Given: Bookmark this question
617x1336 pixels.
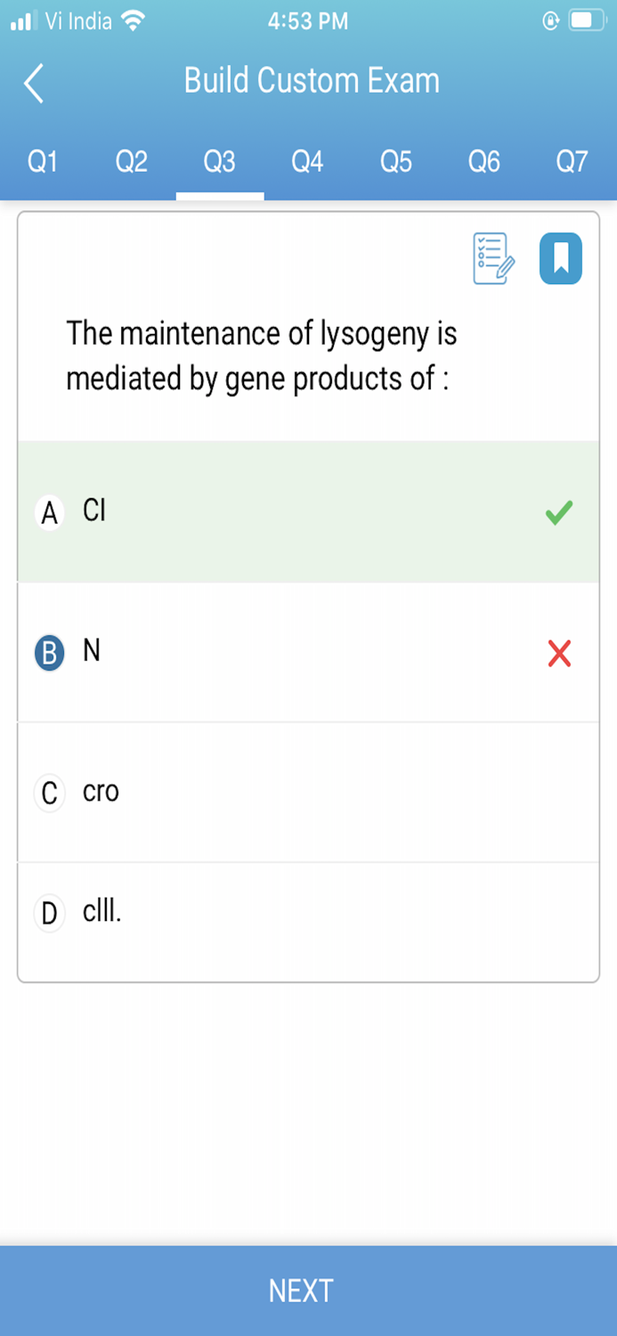Looking at the screenshot, I should [560, 257].
